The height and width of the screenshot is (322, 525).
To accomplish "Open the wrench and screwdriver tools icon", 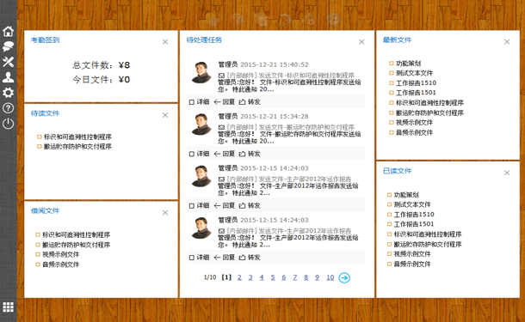I will point(8,62).
